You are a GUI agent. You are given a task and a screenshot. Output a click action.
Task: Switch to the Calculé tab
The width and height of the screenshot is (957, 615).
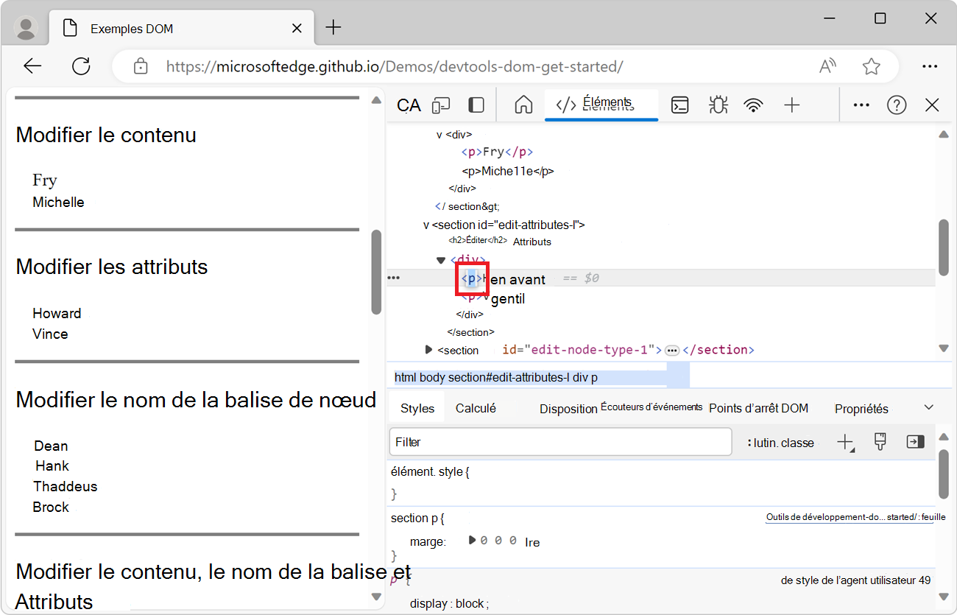(476, 407)
